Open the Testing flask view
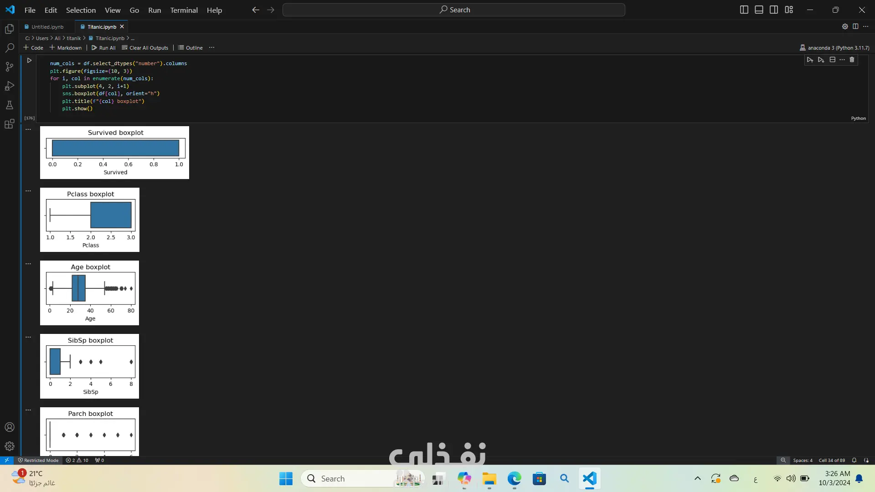 pos(10,105)
